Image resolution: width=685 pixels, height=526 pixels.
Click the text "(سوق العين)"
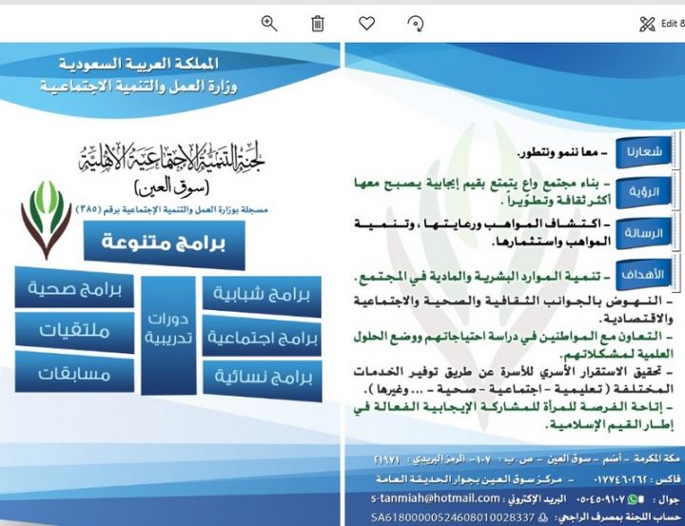pyautogui.click(x=171, y=187)
